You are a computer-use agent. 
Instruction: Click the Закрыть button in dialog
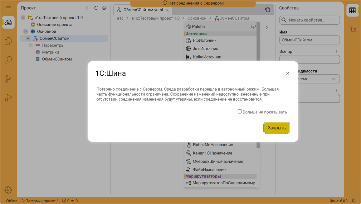(276, 128)
